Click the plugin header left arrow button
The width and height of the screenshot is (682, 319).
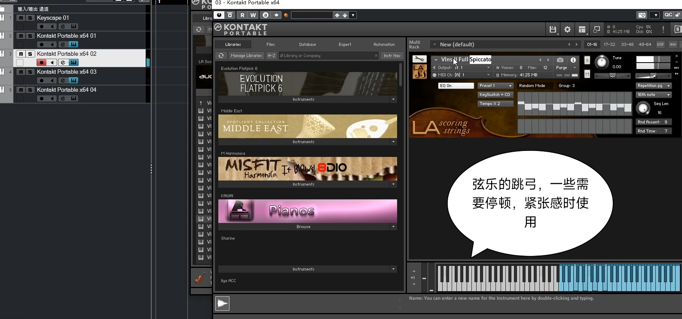(x=276, y=15)
